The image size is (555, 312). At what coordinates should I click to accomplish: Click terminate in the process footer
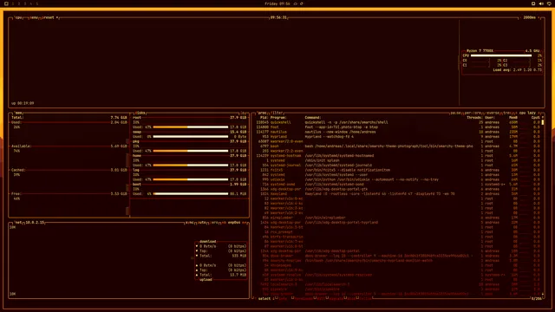click(304, 298)
